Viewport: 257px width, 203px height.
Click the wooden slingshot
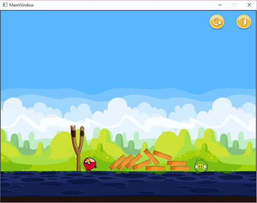coord(77,148)
